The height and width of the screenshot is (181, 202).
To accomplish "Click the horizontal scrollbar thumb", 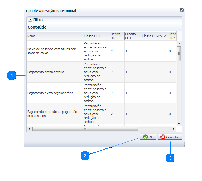I will [x=85, y=129].
